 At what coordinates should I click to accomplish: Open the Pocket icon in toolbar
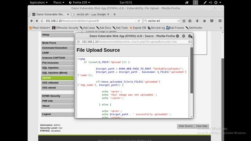point(212,21)
